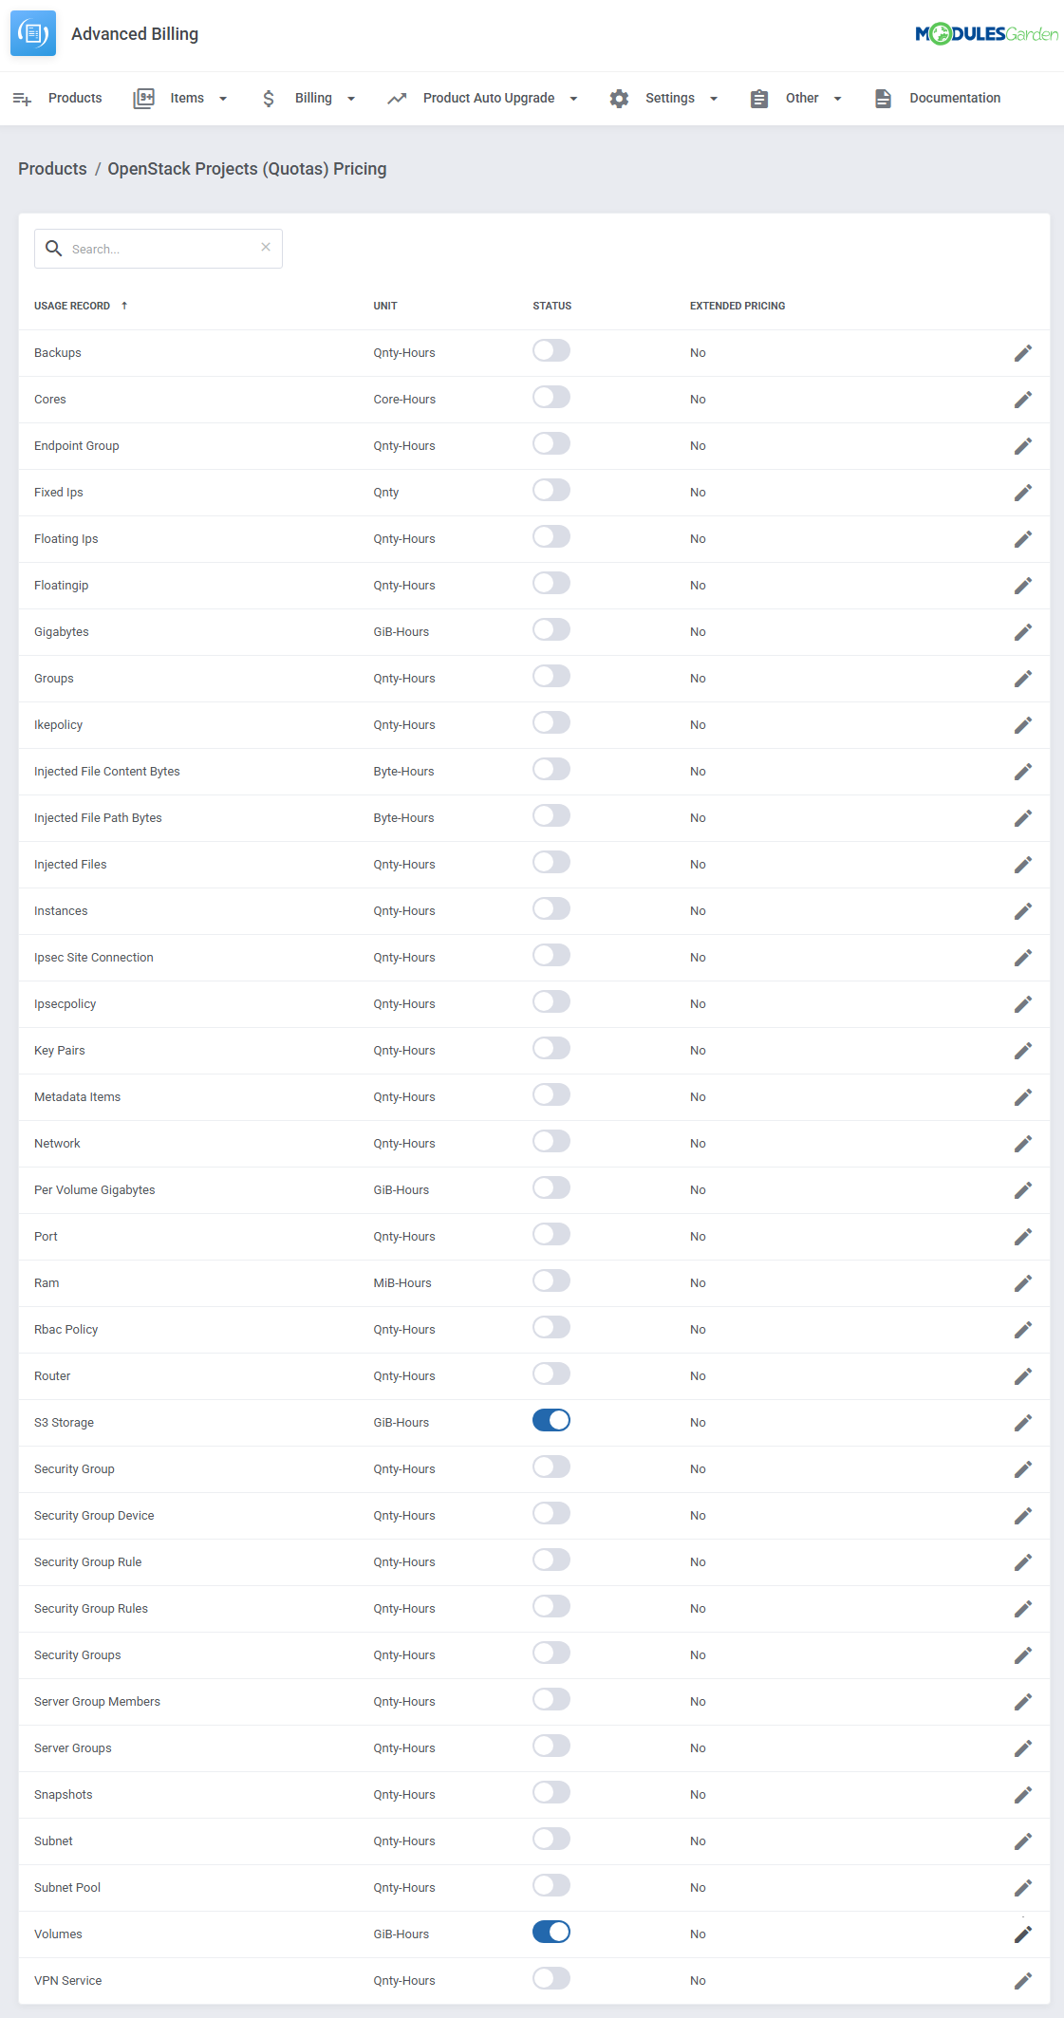
Task: Open edit for S3 Storage row
Action: point(1022,1423)
